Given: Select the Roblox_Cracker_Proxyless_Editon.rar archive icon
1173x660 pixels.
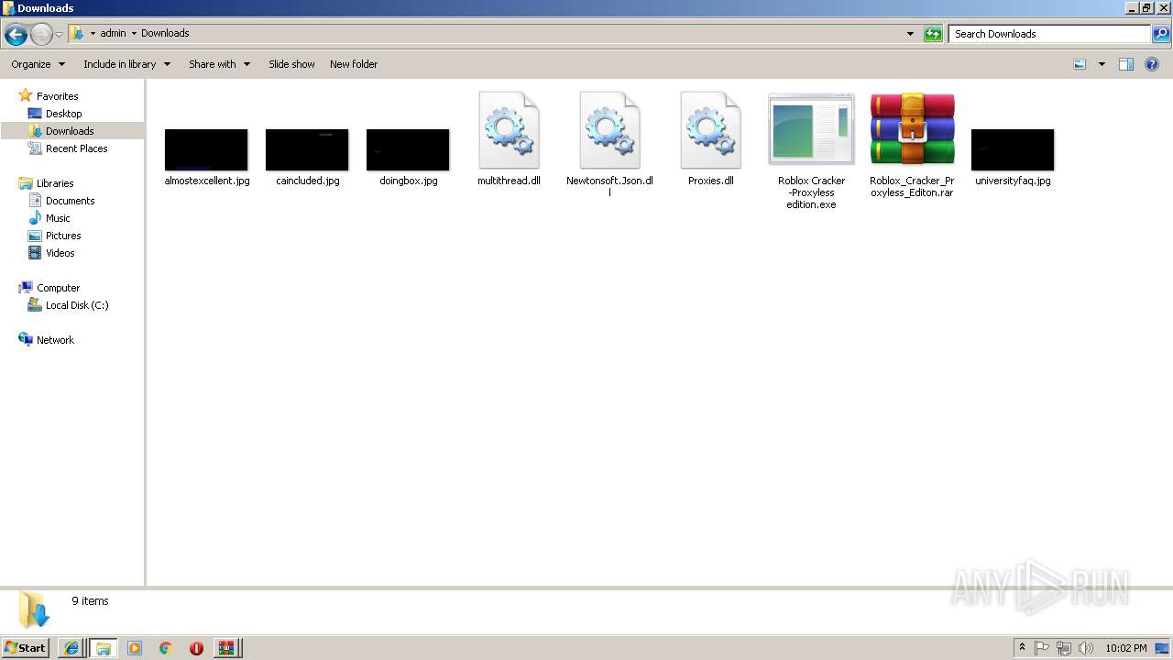Looking at the screenshot, I should (912, 130).
